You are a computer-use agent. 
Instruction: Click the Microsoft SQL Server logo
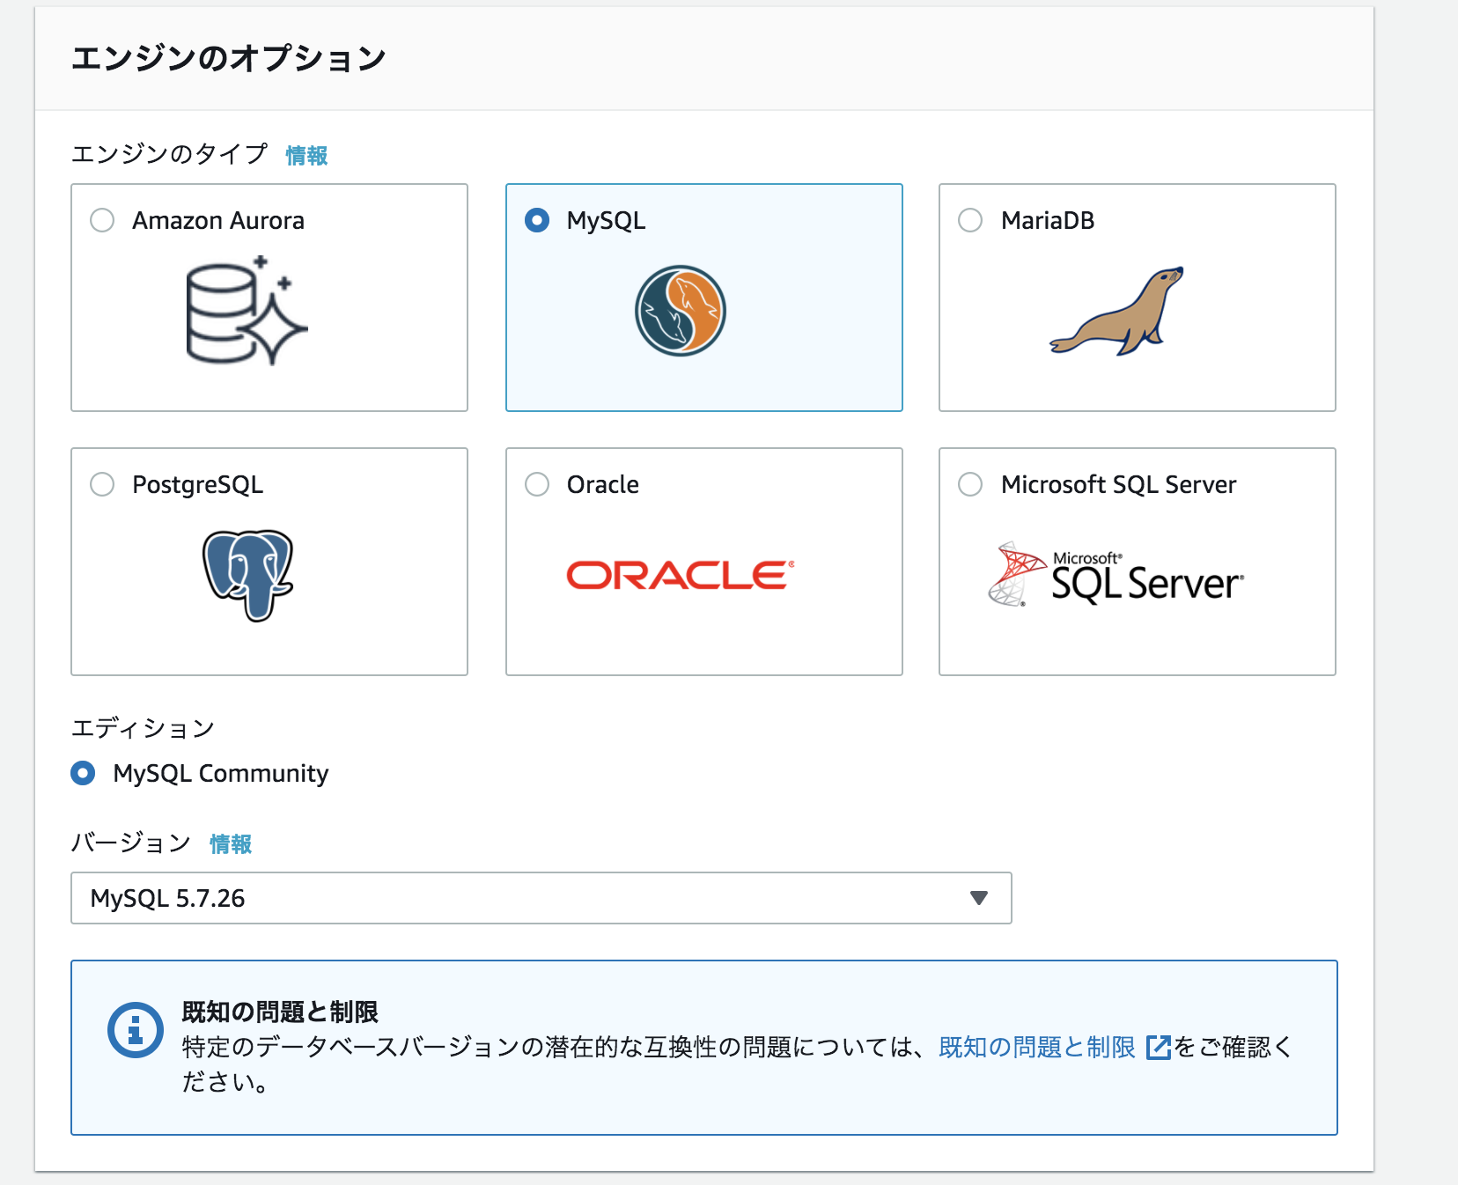[x=1116, y=574]
